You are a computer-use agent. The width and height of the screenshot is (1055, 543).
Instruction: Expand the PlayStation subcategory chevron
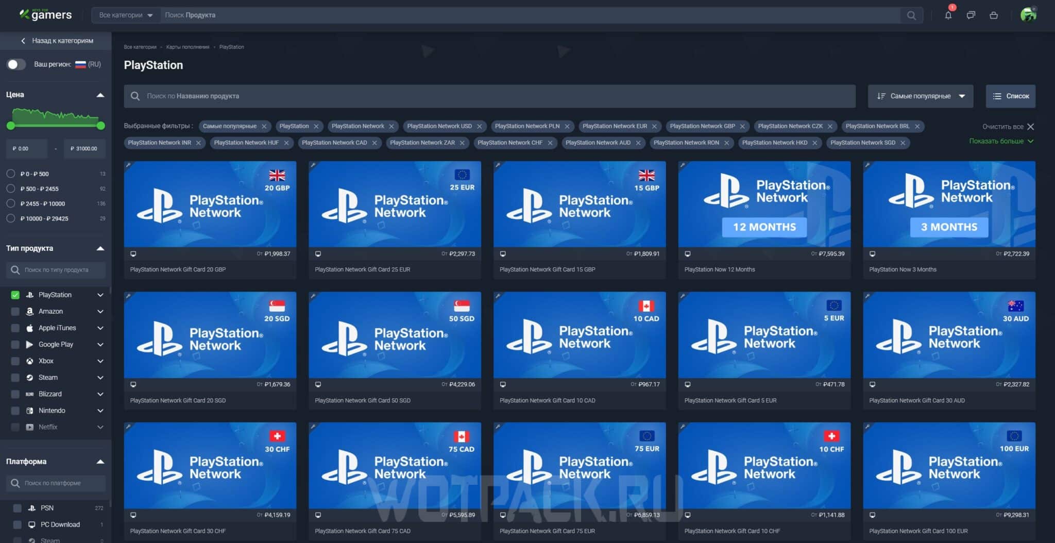100,295
